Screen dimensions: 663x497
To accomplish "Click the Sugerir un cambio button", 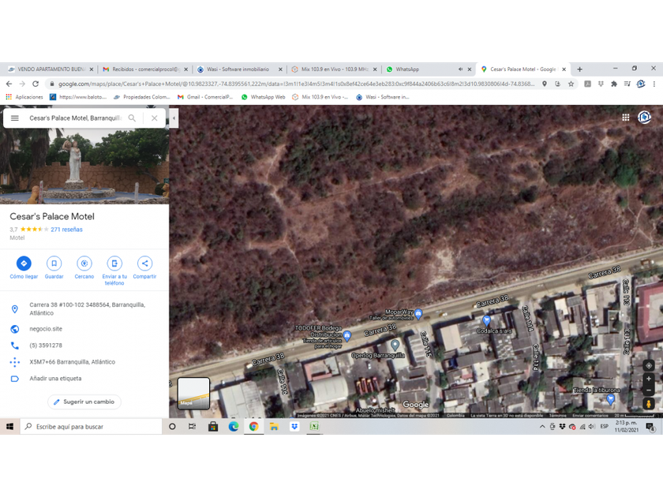I will tap(84, 402).
